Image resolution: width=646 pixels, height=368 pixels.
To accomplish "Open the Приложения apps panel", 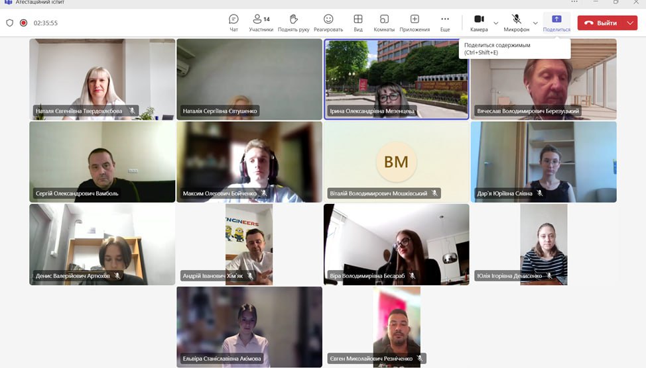I will [x=415, y=23].
